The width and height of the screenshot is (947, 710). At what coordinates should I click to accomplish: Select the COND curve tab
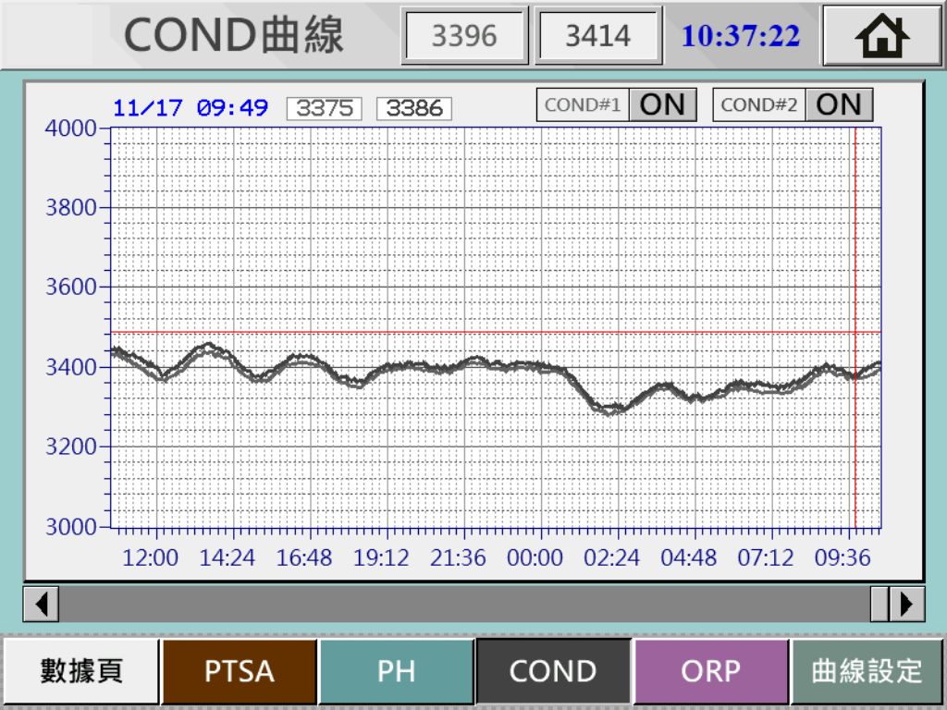click(x=553, y=671)
